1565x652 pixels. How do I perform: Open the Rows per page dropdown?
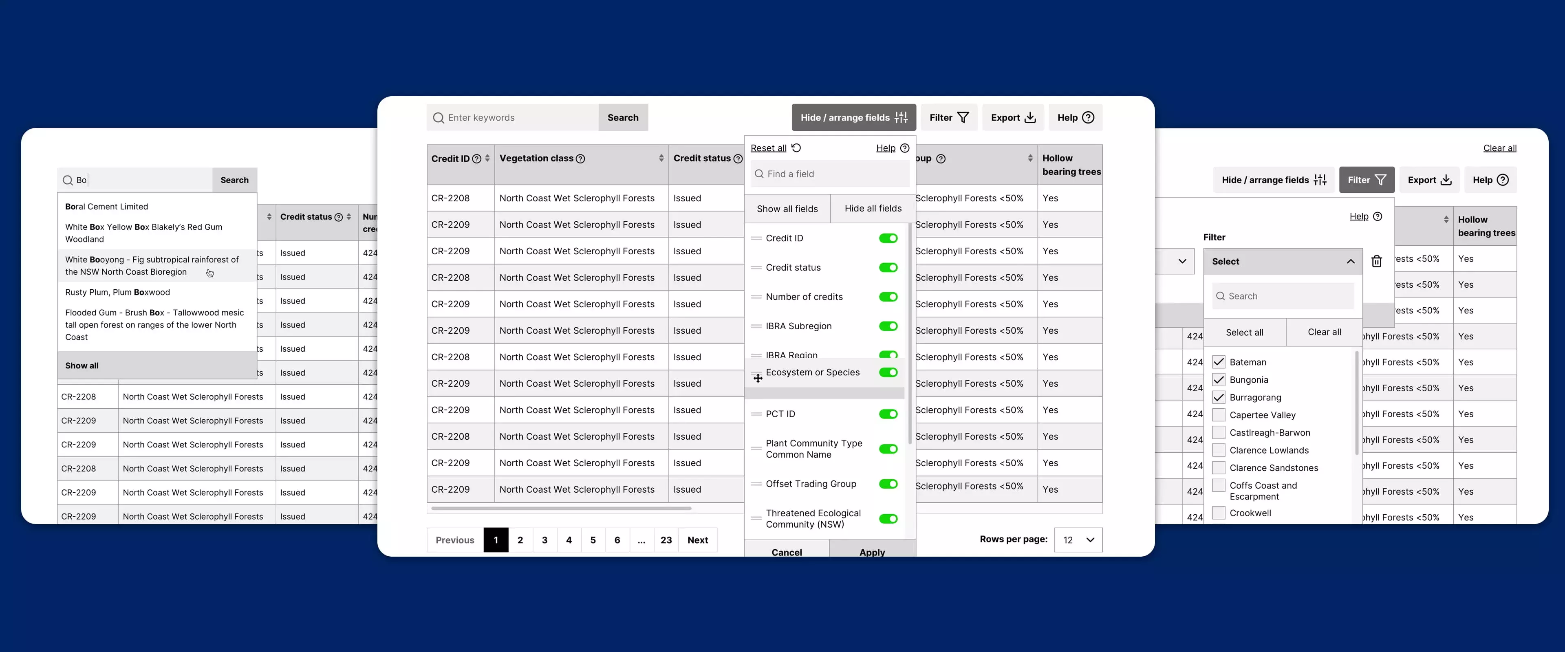coord(1078,540)
